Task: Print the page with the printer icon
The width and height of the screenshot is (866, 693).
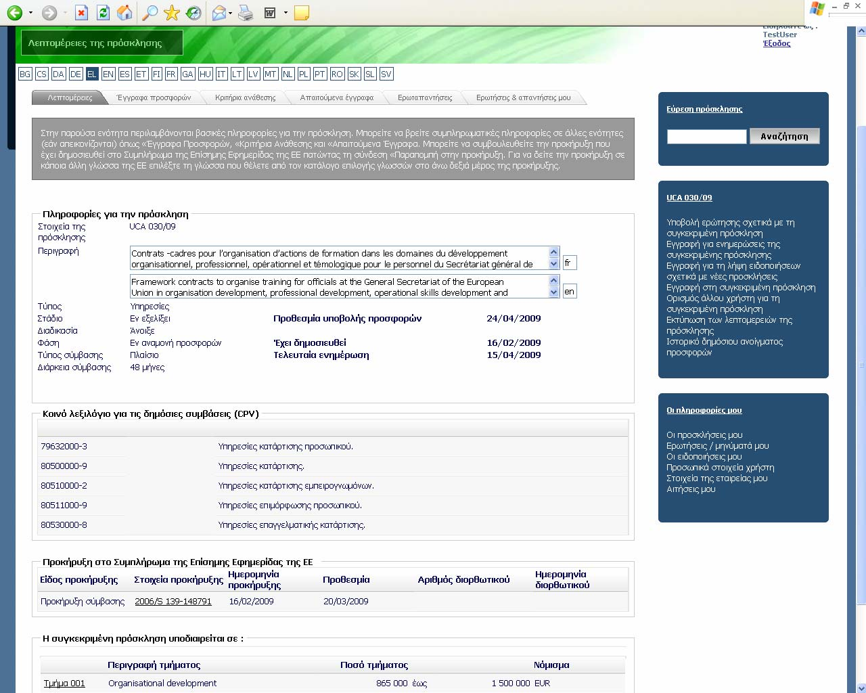Action: coord(246,12)
